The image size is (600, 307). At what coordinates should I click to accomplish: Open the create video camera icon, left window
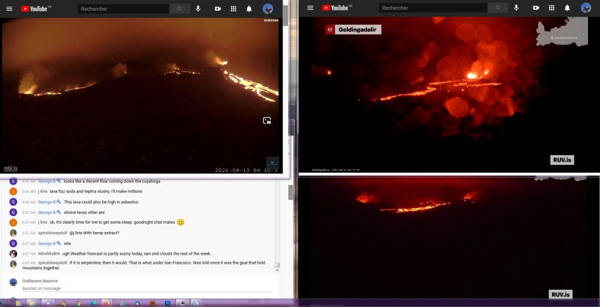(x=218, y=8)
